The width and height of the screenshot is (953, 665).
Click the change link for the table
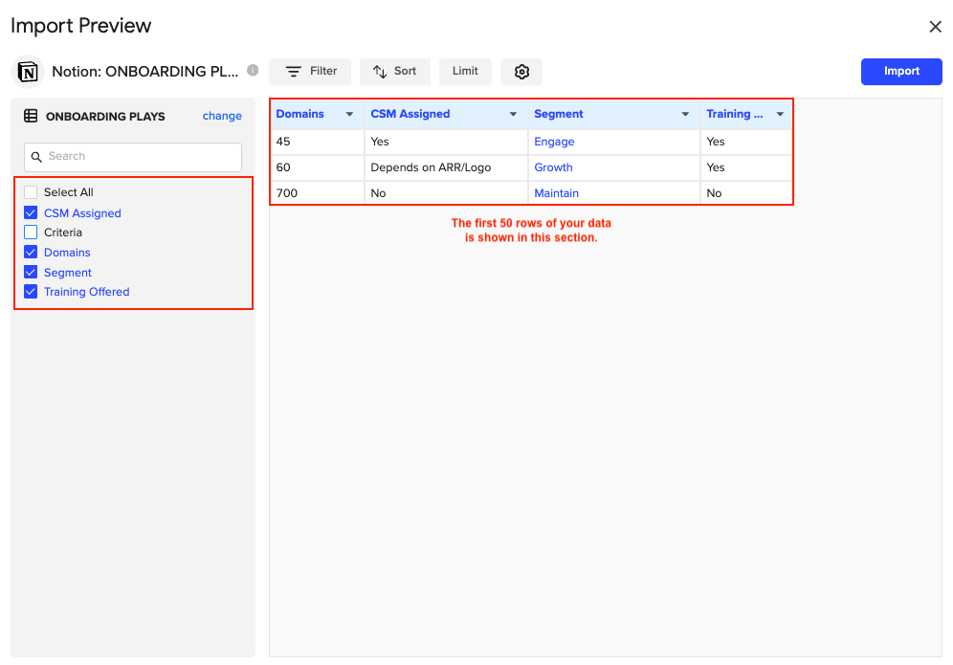[x=222, y=116]
